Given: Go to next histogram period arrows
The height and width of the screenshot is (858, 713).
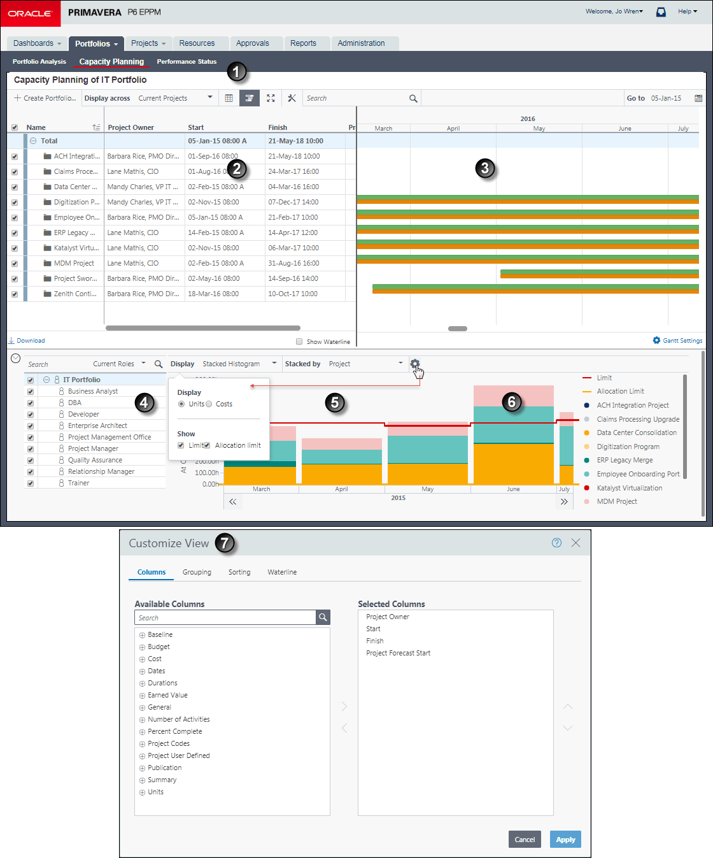Looking at the screenshot, I should point(564,502).
